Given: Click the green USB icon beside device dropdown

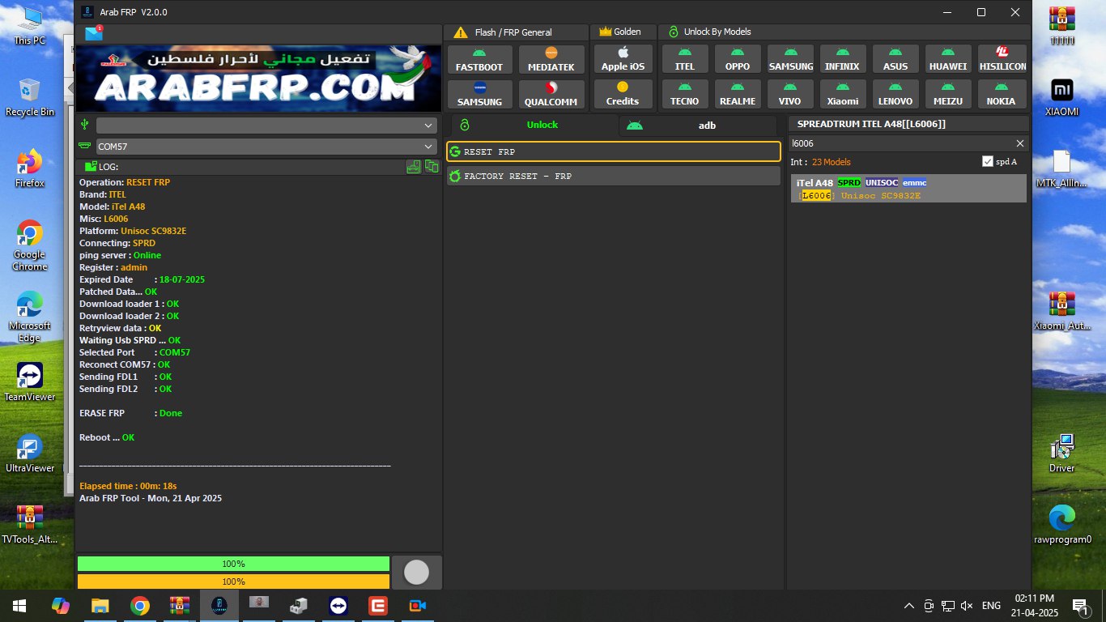Looking at the screenshot, I should tap(84, 126).
